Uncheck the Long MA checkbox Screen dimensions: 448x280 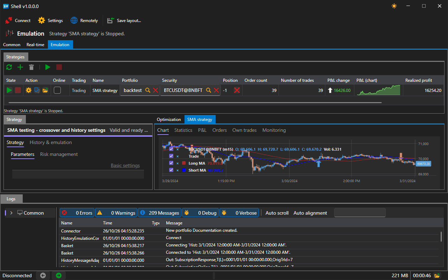pyautogui.click(x=171, y=163)
